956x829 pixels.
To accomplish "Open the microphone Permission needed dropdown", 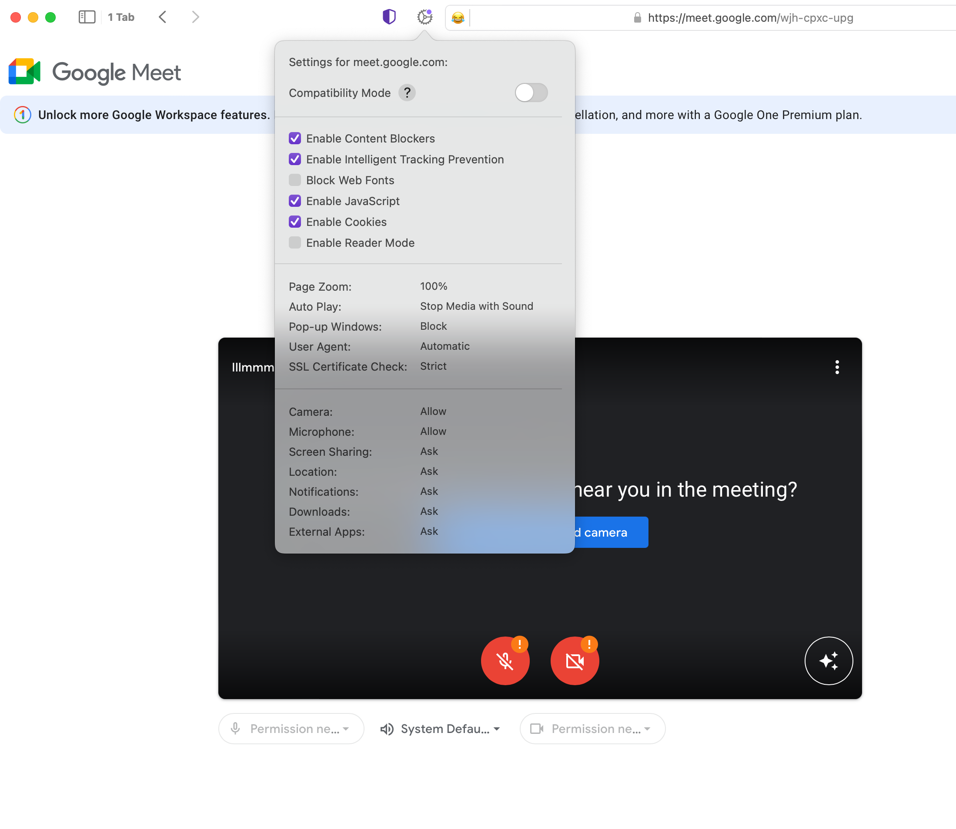I will 291,729.
